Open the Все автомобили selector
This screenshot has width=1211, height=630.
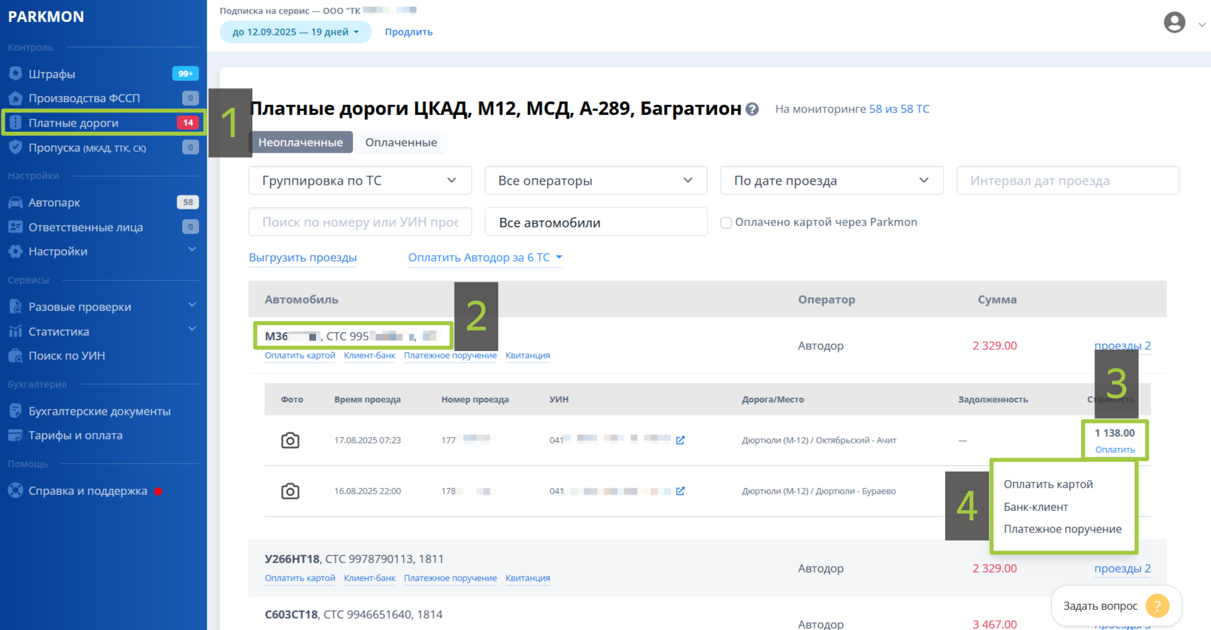click(596, 222)
